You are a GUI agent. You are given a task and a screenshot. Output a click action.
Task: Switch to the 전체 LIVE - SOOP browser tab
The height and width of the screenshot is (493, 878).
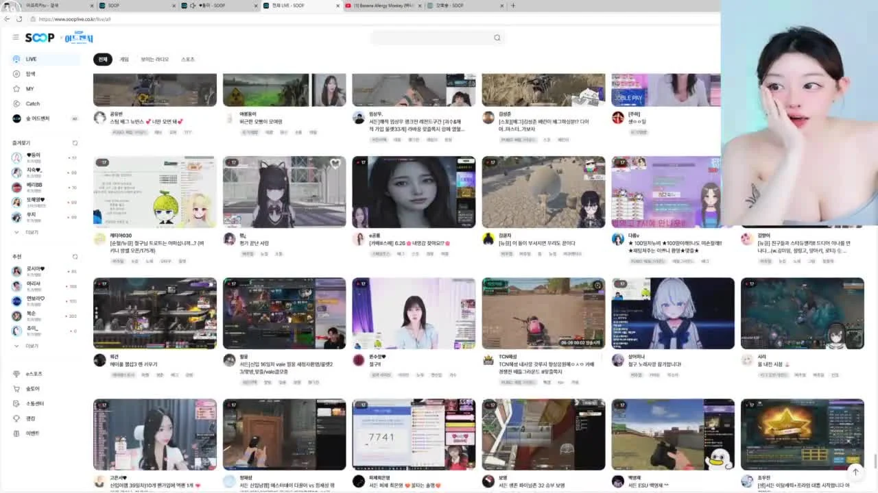[x=296, y=5]
